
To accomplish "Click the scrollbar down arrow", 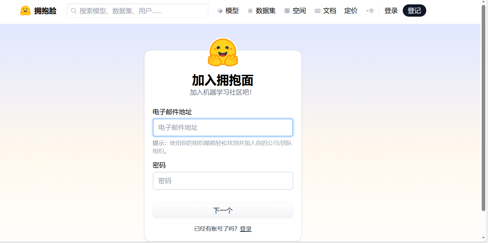I will point(483,238).
